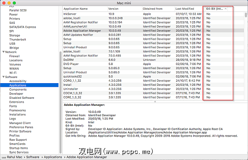Select the quicklookd32 row

pos(153,76)
